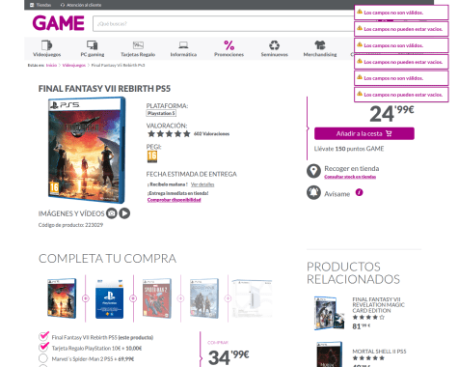458x367 pixels.
Task: Open the Informática category
Action: tap(183, 48)
